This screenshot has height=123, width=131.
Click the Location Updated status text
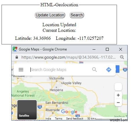click(59, 25)
